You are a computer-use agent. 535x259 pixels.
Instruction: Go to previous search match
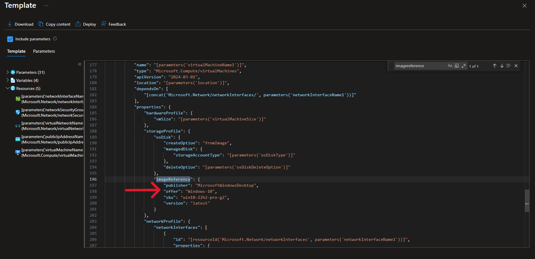[x=494, y=66]
